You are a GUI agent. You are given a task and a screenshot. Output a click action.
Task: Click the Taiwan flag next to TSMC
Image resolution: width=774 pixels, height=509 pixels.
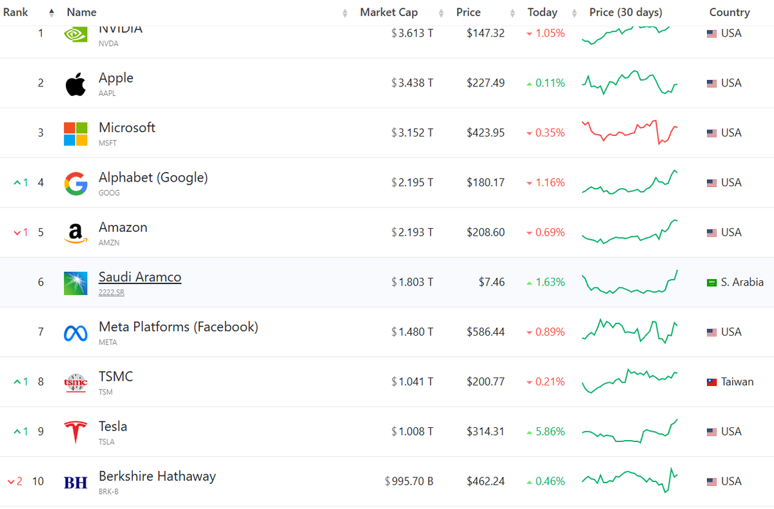click(x=712, y=382)
